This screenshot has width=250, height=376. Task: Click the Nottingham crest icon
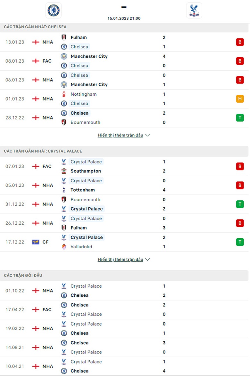click(64, 94)
